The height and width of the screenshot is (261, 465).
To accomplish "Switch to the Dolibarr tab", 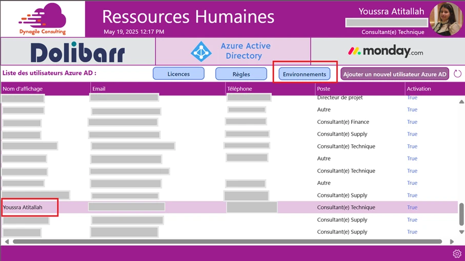I will (77, 52).
